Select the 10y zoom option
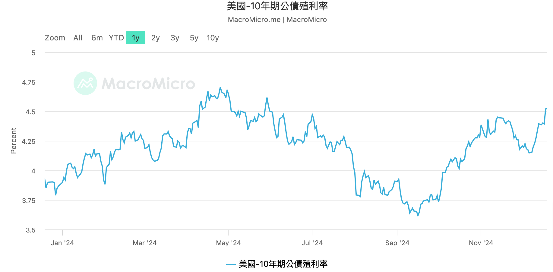 (x=212, y=38)
